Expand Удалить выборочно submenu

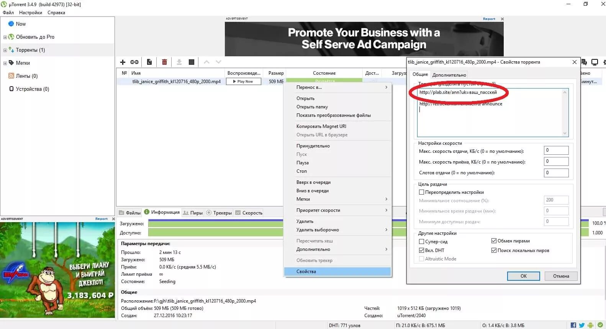(x=338, y=230)
